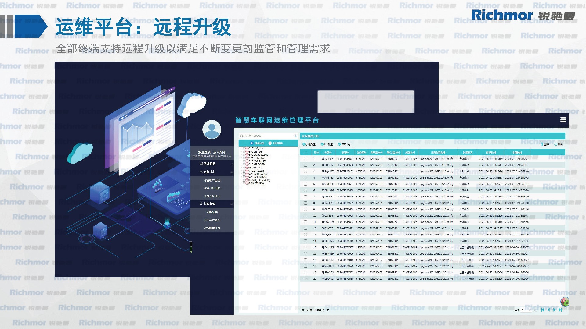Click the white thumbnail card behind the platform window

click(366, 101)
